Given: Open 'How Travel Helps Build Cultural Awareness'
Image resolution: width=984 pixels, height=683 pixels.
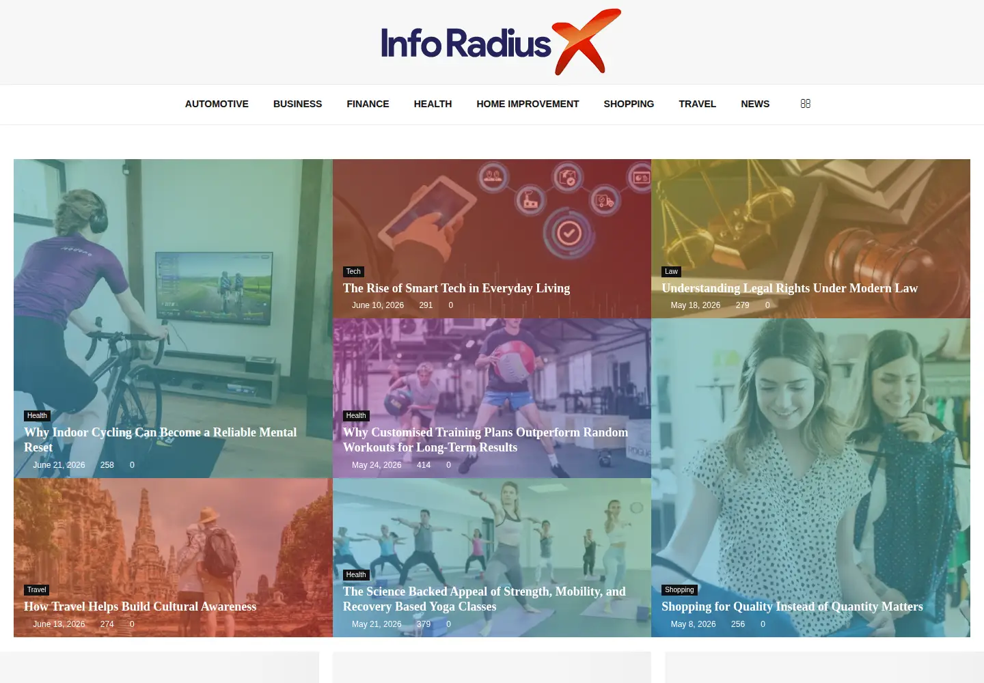Looking at the screenshot, I should (140, 607).
